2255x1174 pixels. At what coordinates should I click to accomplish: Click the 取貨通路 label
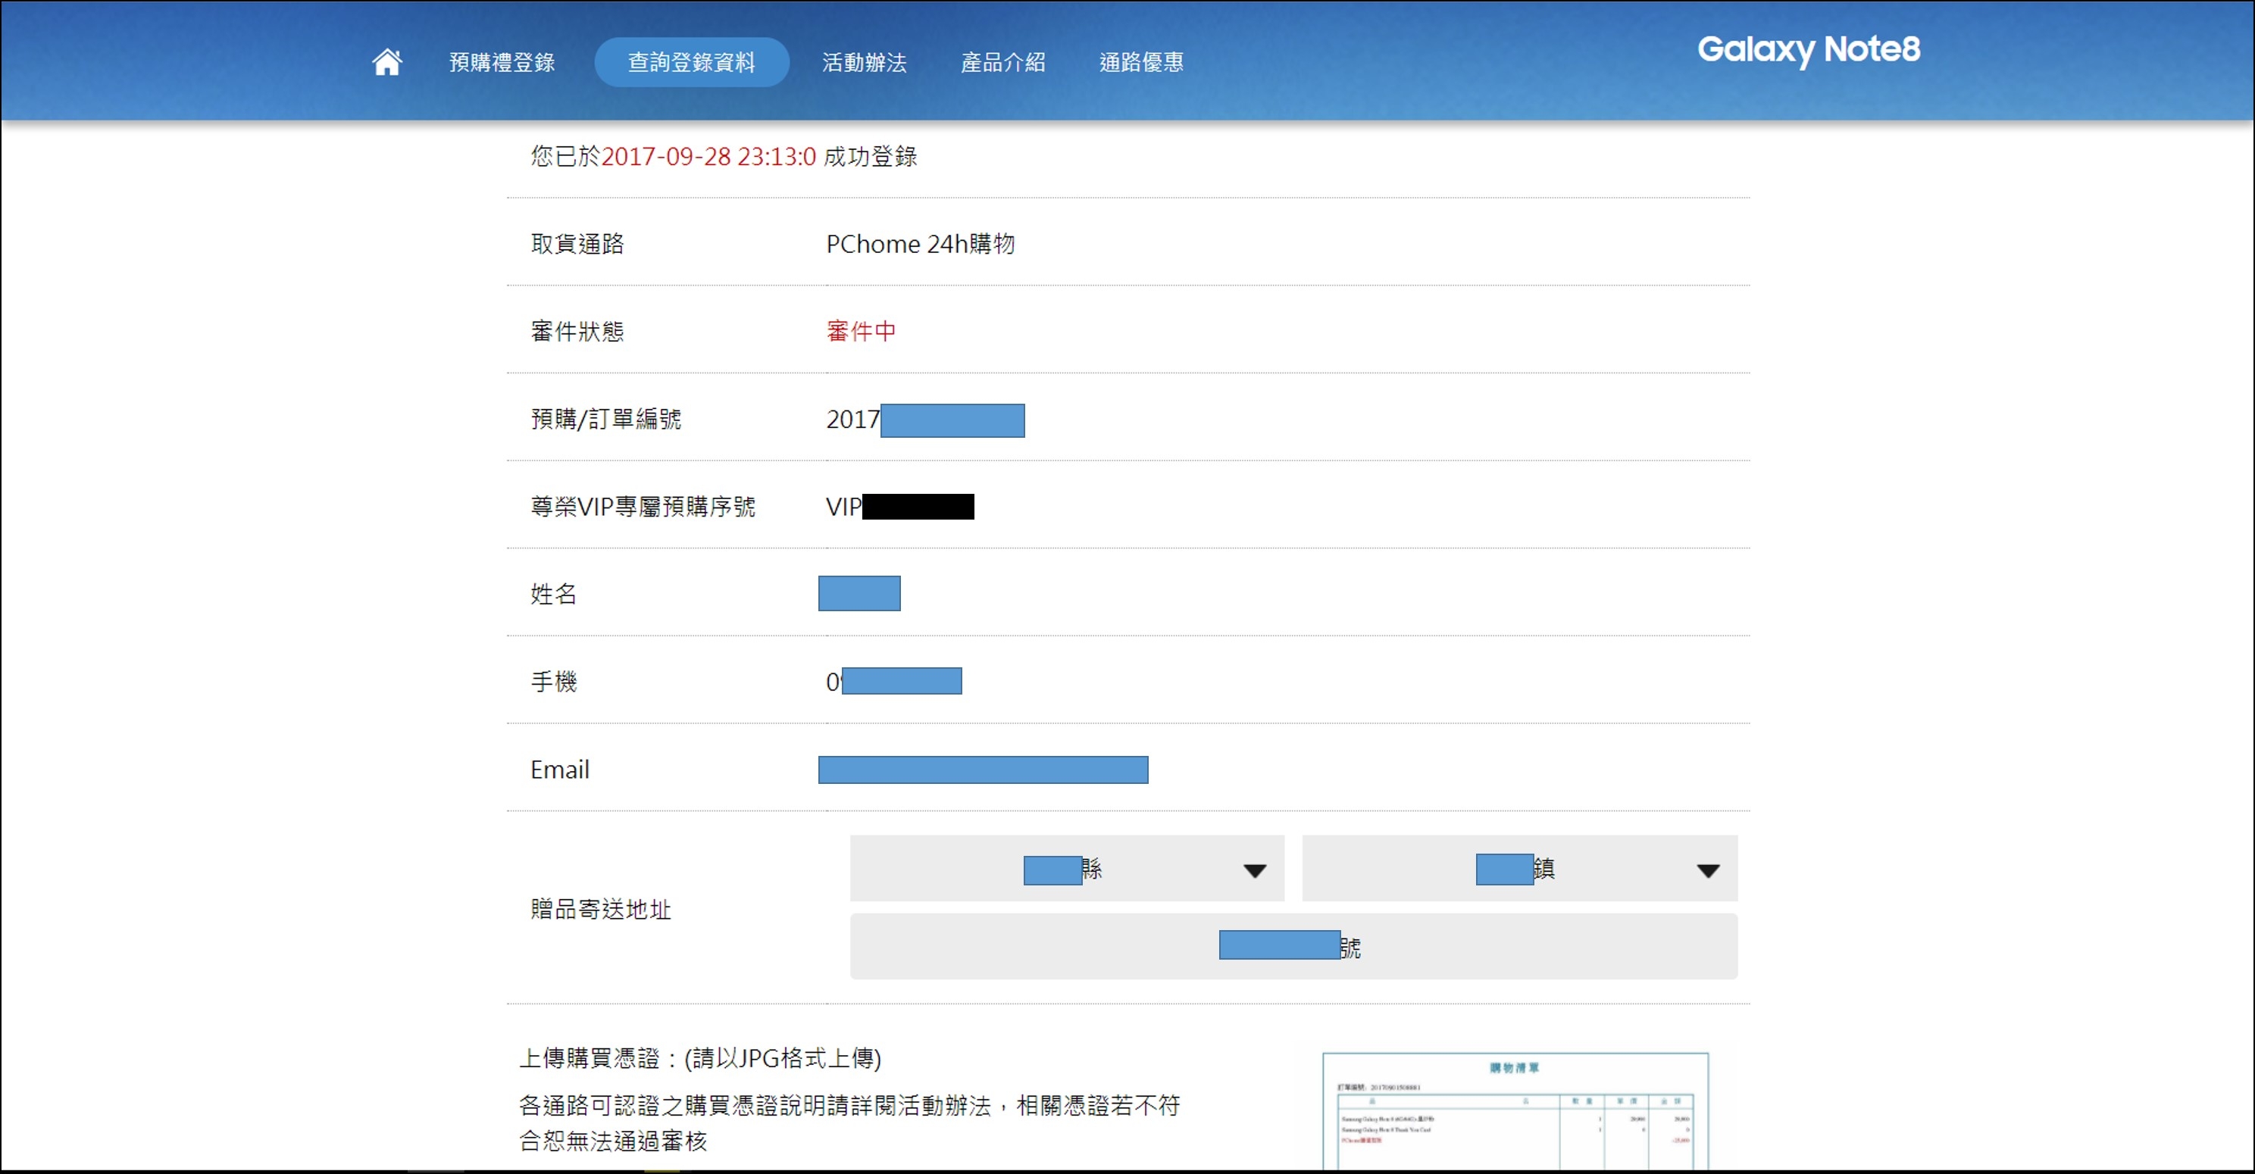coord(577,244)
